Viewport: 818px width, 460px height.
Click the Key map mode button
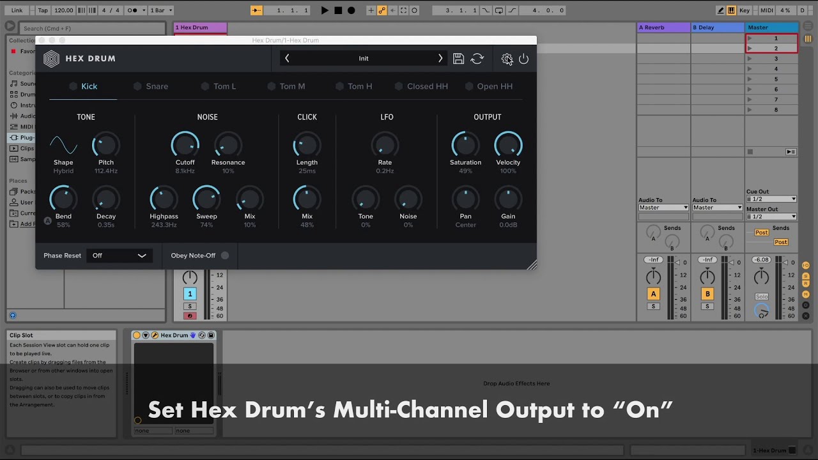(745, 10)
